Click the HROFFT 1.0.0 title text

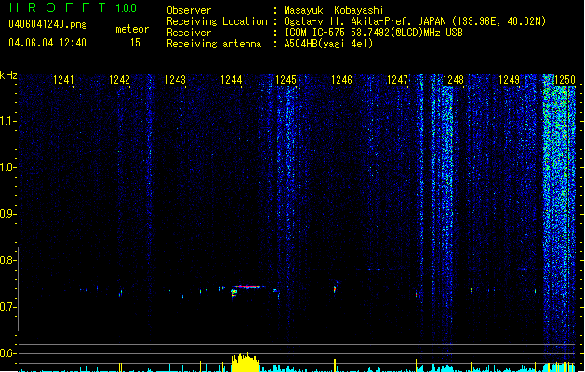click(x=73, y=7)
